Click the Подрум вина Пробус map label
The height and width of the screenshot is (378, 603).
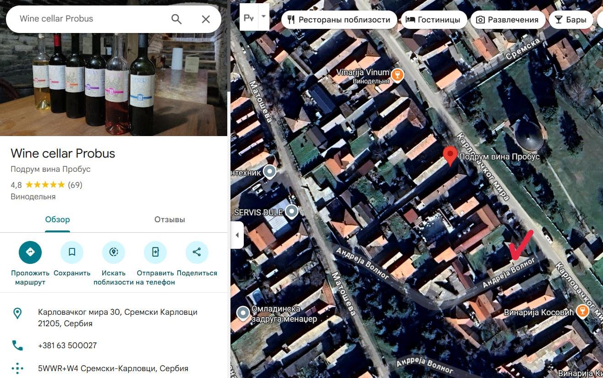[x=499, y=157]
